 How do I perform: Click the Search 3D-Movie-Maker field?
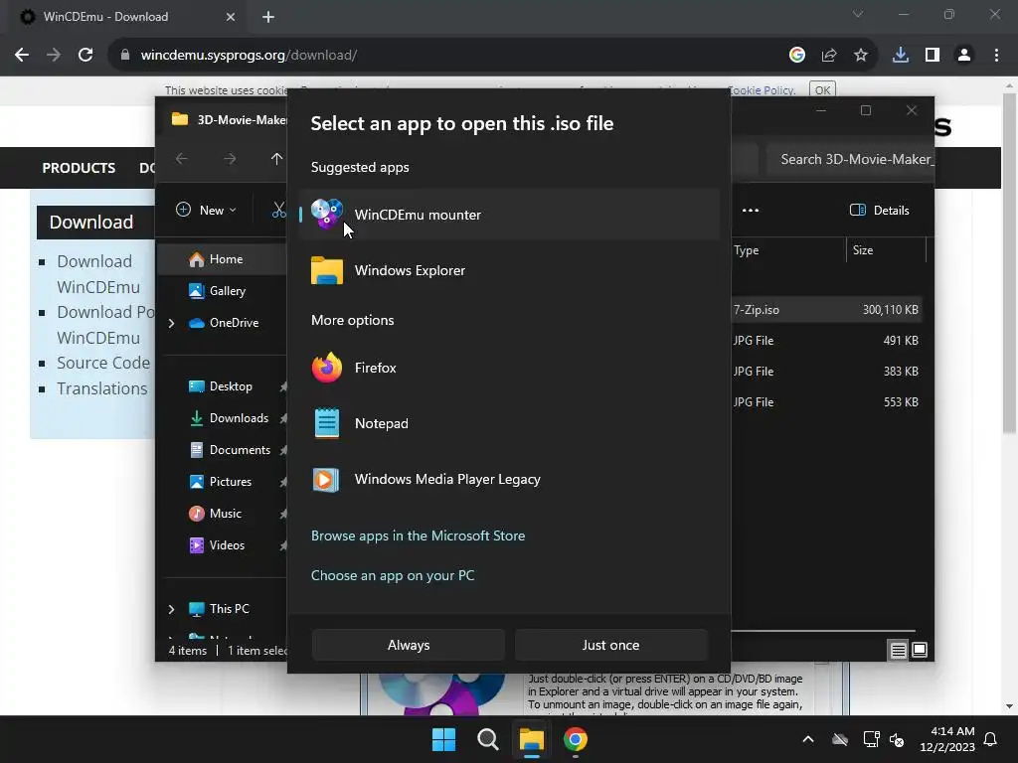pos(850,160)
